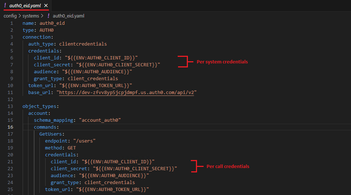Screen dimensions: 351x195
Task: Click AUTH0_TOKEN_URL value on line 10
Action: click(x=96, y=86)
